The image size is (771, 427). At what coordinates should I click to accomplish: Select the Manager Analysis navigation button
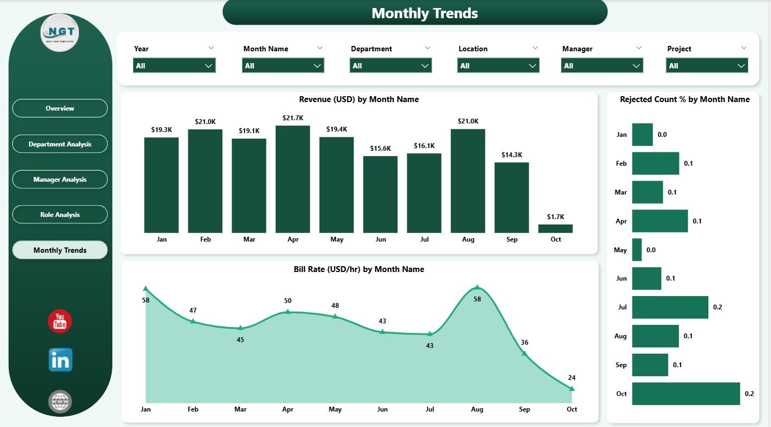point(60,179)
